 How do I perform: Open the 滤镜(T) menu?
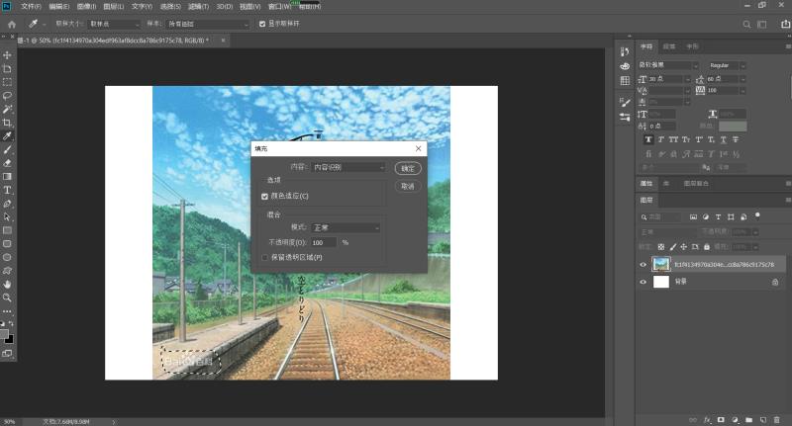tap(198, 7)
